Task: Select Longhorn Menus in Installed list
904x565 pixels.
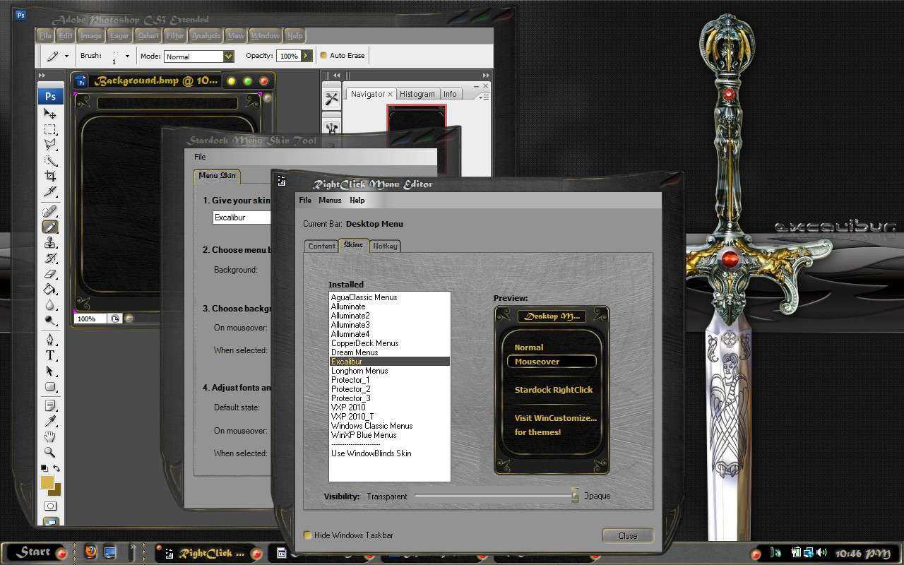Action: point(390,371)
